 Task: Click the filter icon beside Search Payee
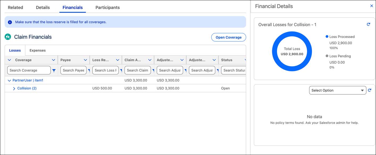(89, 70)
